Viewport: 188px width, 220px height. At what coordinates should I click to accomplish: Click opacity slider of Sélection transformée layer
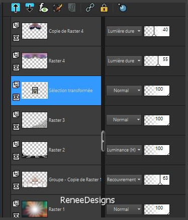[x=157, y=91]
